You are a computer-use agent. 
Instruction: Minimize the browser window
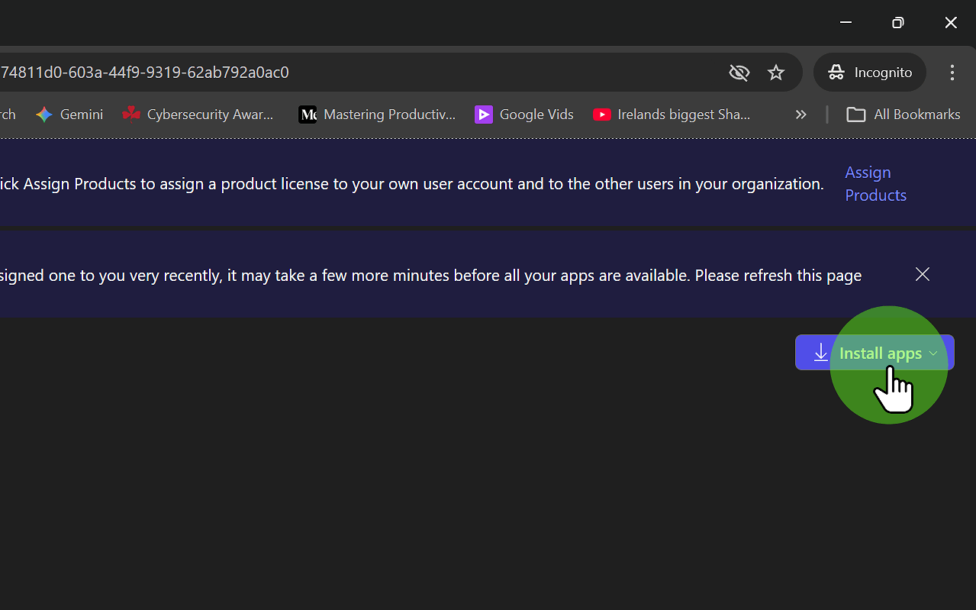click(x=845, y=23)
